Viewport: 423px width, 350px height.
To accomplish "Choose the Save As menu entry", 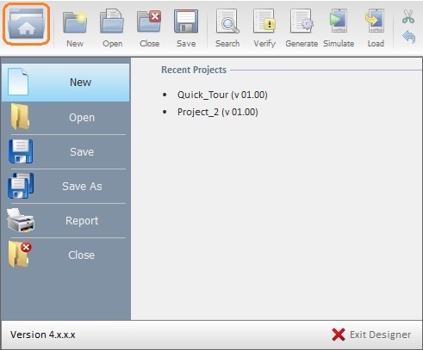I will pyautogui.click(x=65, y=187).
